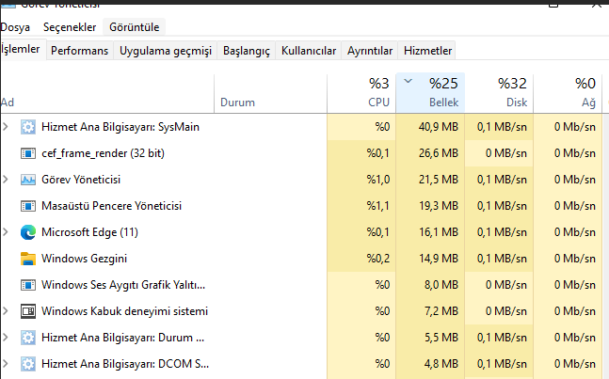609x379 pixels.
Task: Sort by the Durum column header
Action: click(271, 94)
